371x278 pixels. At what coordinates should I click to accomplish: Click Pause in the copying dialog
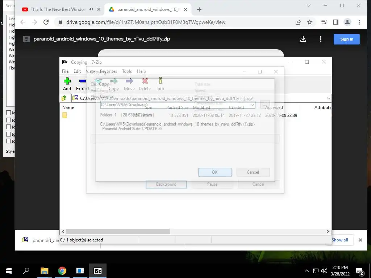(212, 184)
